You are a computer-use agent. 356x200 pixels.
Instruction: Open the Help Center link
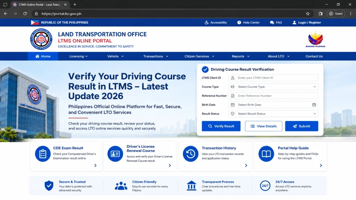pyautogui.click(x=248, y=23)
